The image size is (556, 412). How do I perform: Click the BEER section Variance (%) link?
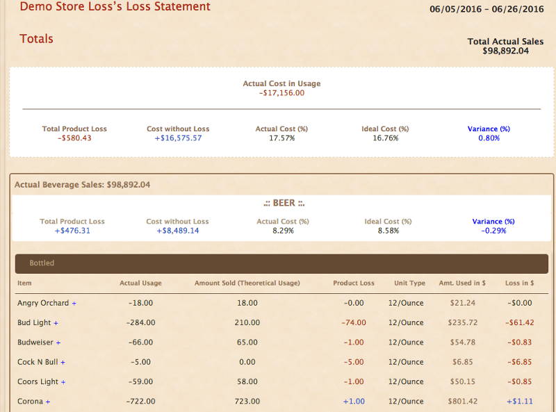(x=493, y=221)
